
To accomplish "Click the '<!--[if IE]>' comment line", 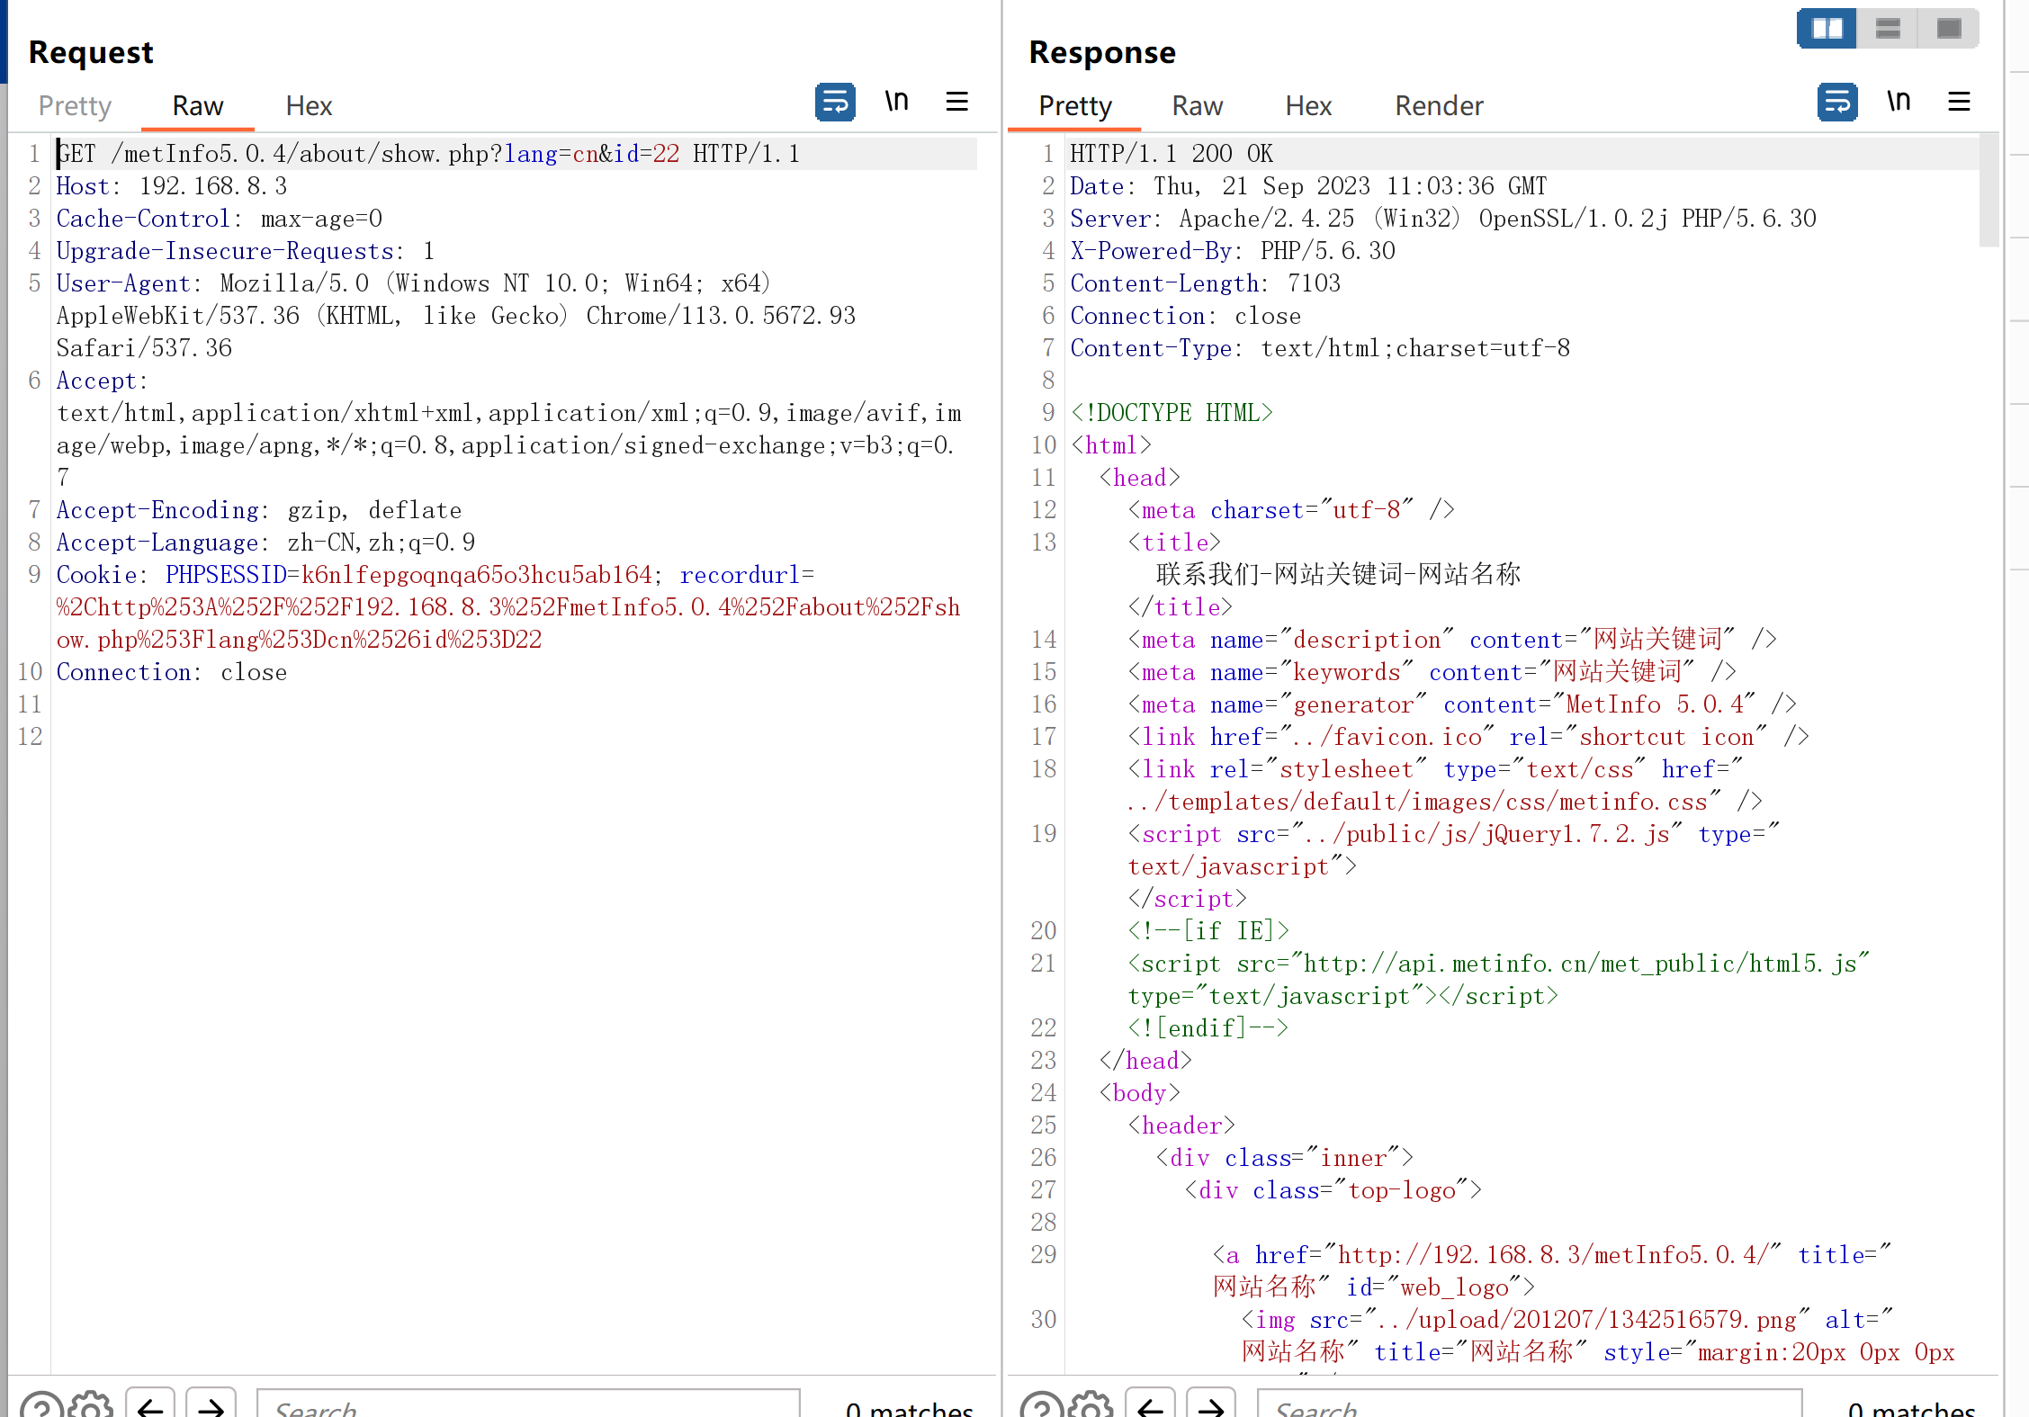I will (1208, 931).
